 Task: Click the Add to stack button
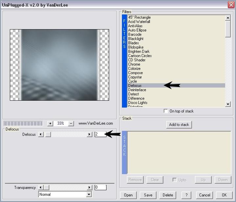179,125
